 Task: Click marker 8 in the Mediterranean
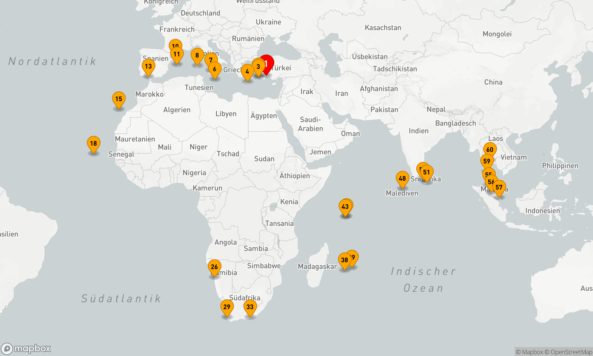pos(197,55)
